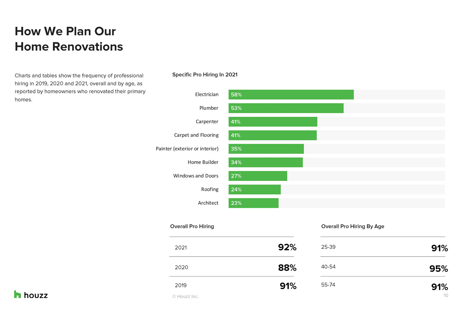Select the 40-54 age group's 95% value
464x312 pixels.
(439, 269)
